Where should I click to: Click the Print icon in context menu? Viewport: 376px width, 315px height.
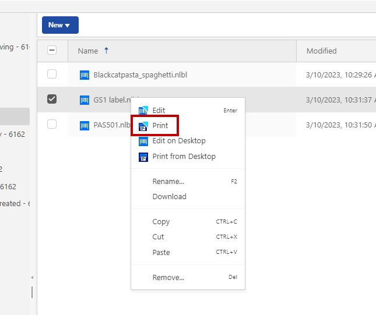tap(143, 126)
